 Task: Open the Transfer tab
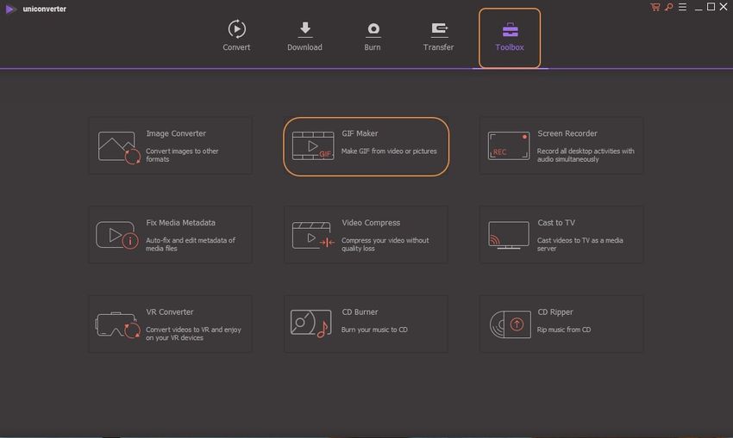[x=438, y=36]
